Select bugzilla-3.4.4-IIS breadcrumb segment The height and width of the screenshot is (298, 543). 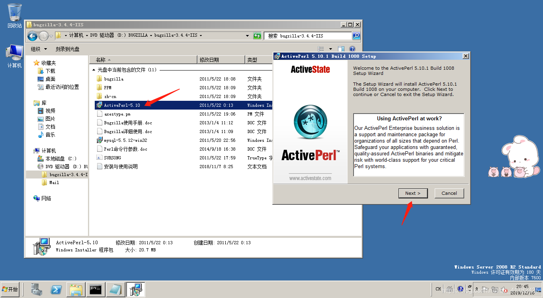point(176,35)
